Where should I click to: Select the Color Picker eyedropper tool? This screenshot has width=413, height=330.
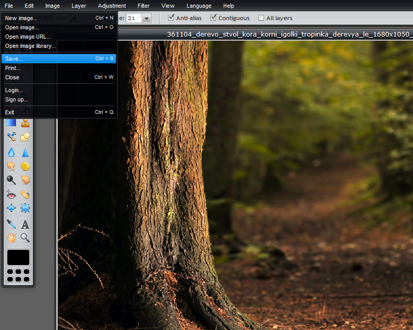pos(11,224)
